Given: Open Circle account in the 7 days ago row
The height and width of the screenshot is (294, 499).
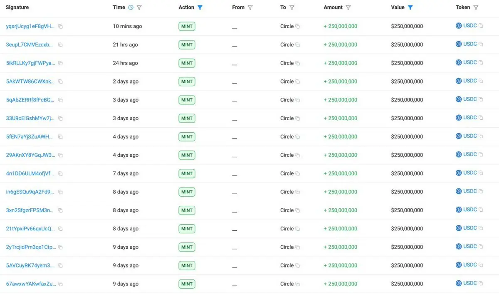Looking at the screenshot, I should tap(287, 173).
